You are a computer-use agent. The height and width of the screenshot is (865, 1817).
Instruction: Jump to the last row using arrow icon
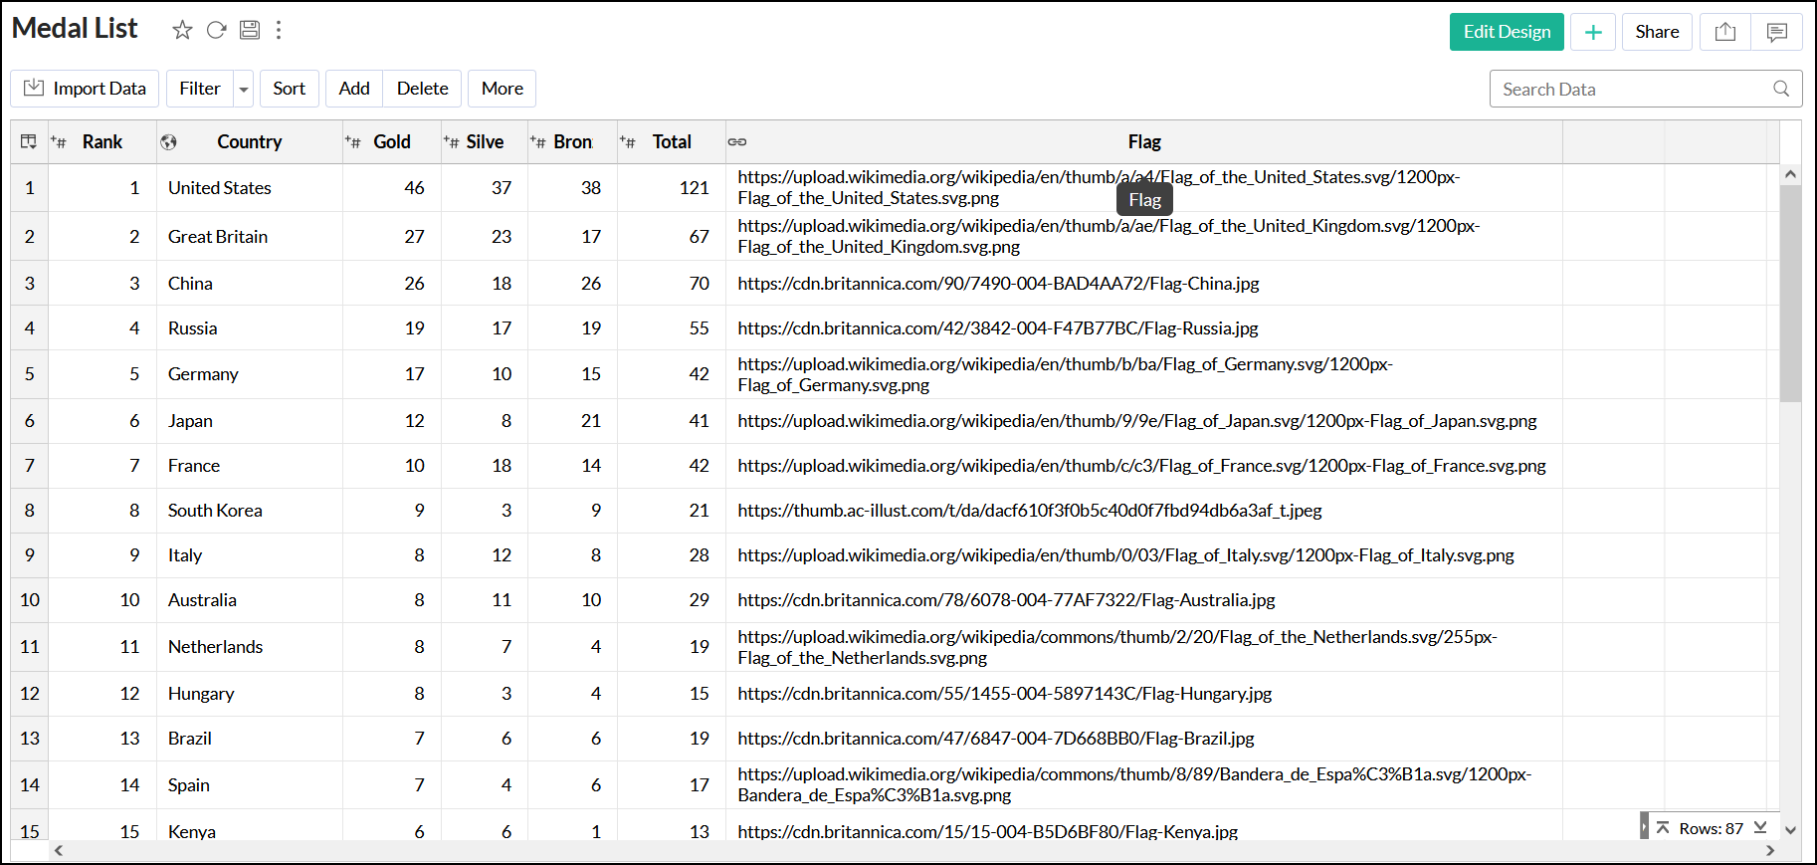pos(1760,827)
